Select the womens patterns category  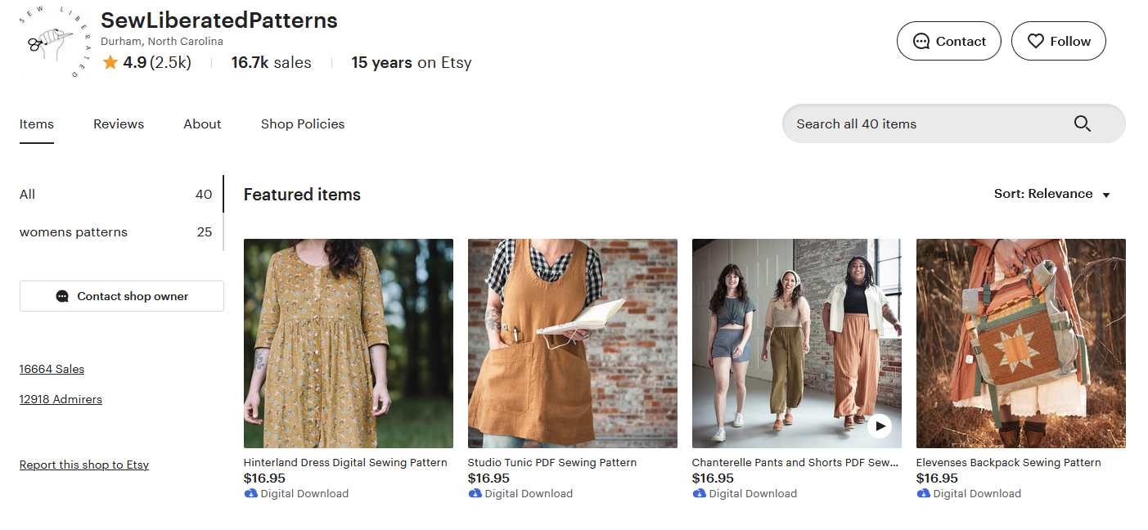coord(74,232)
